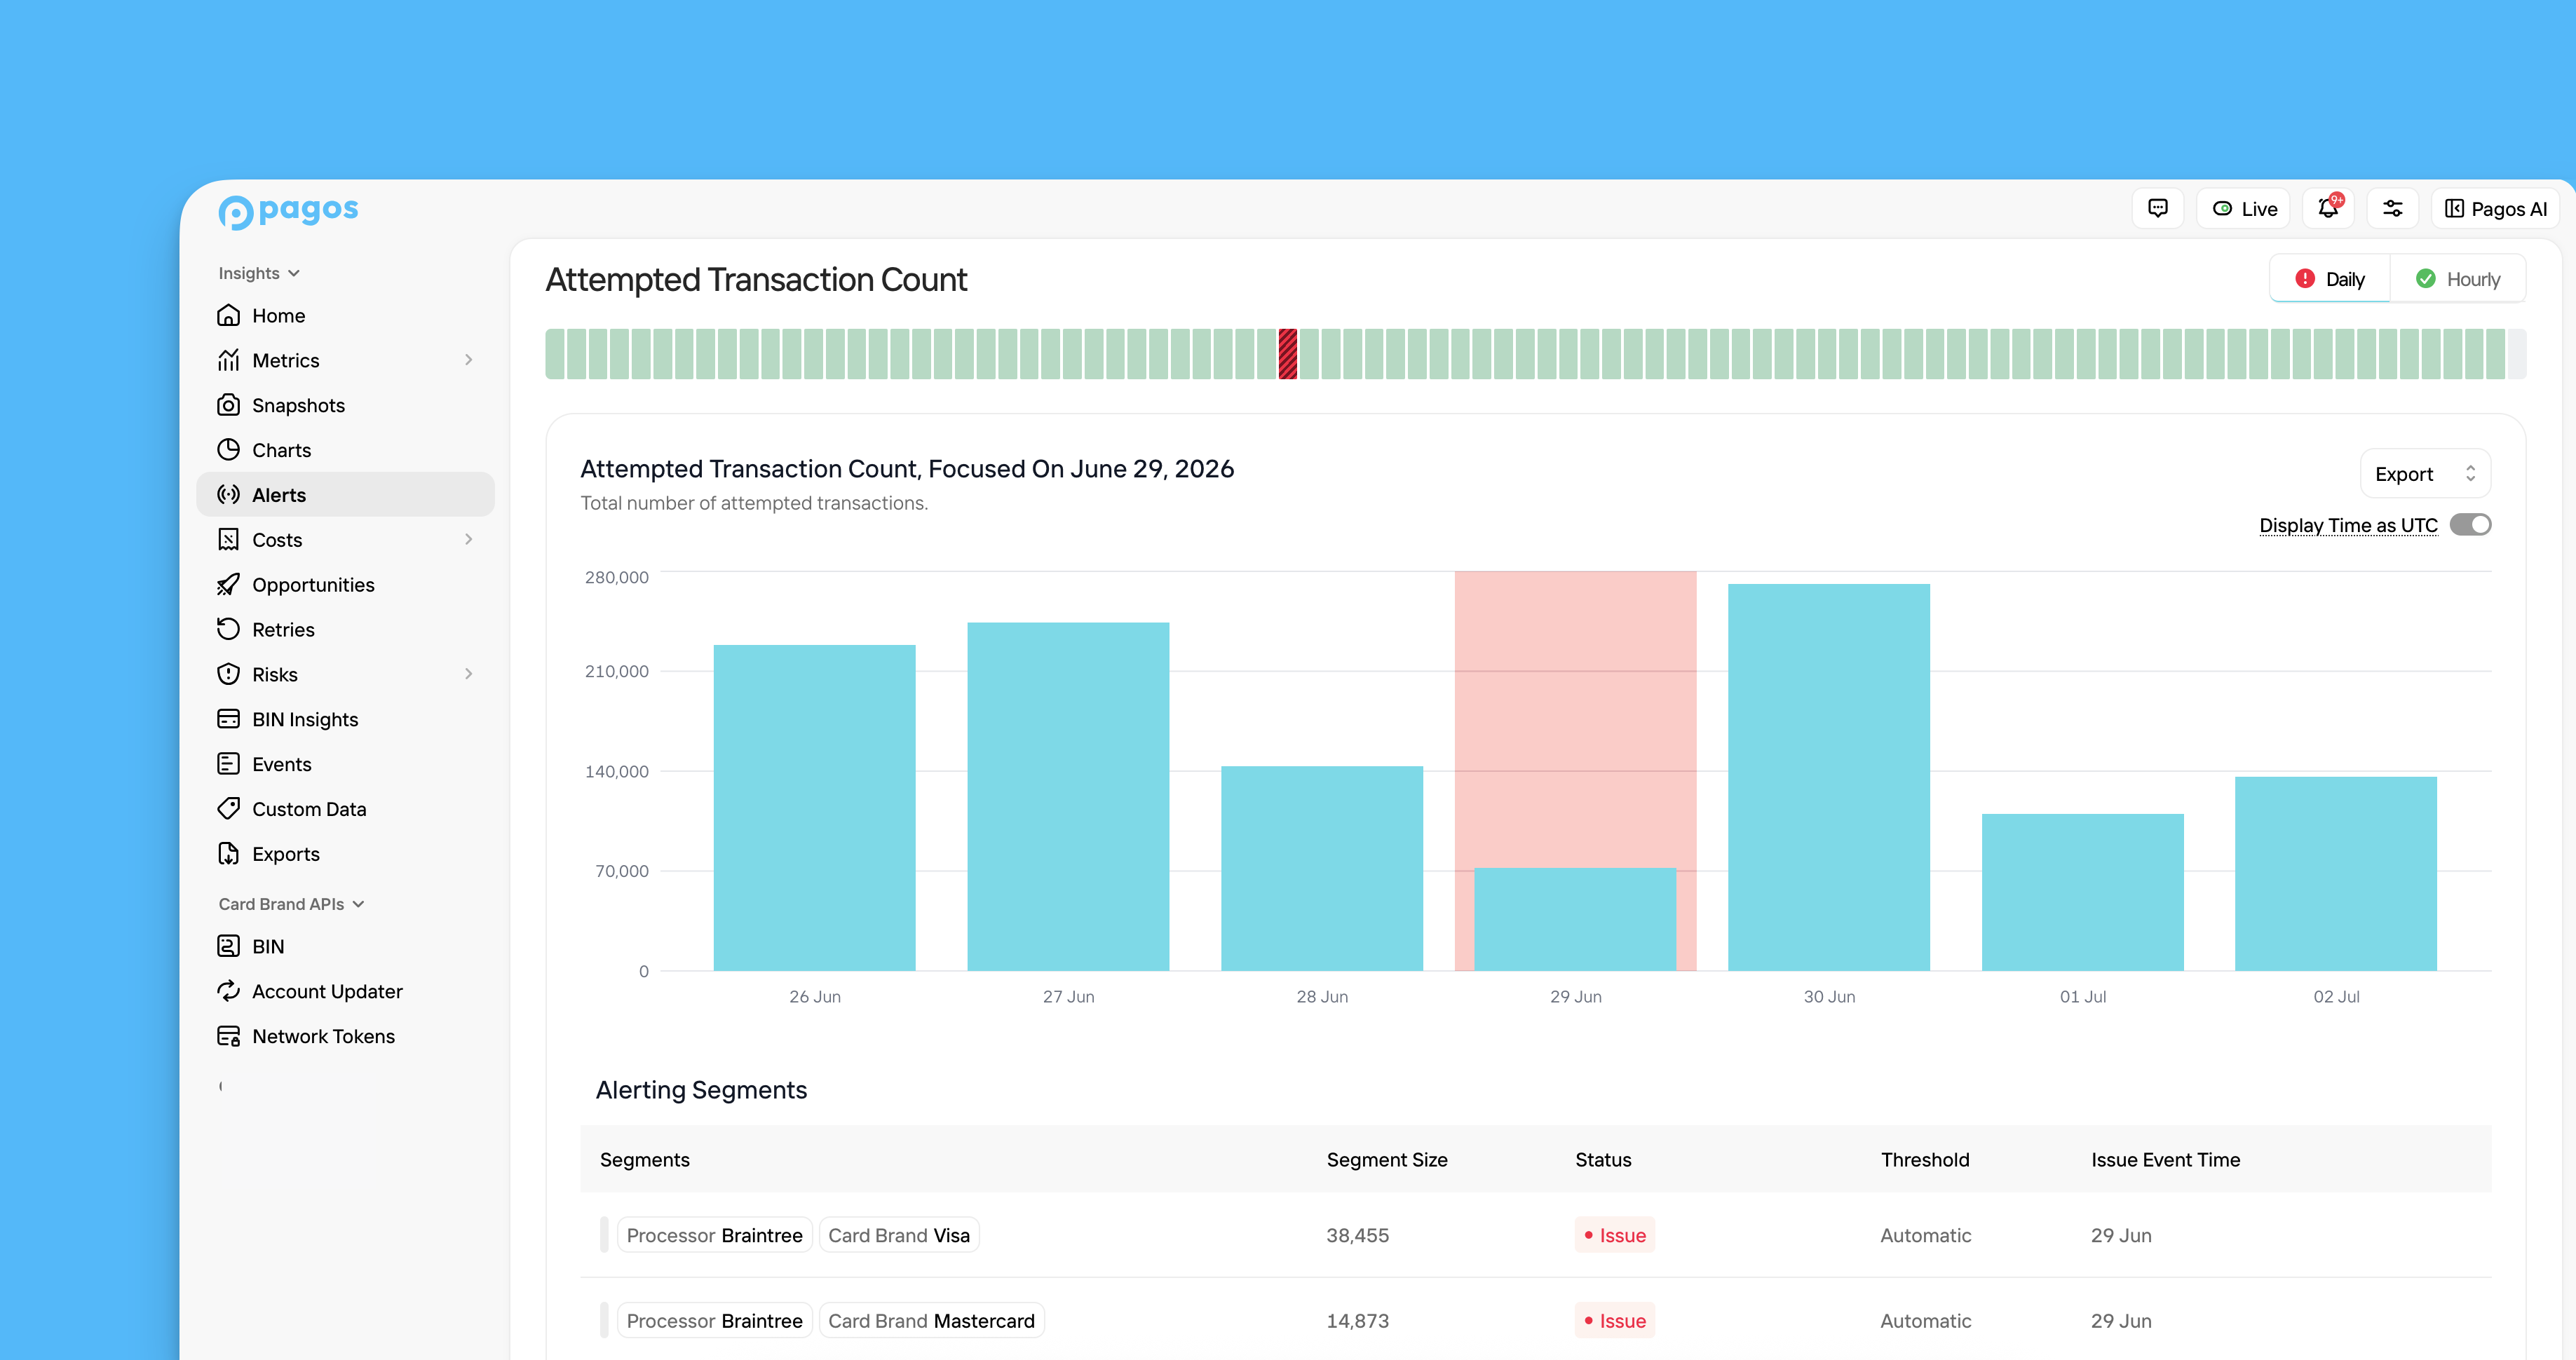Screen dimensions: 2576x1360
Task: Click Account Updater refresh icon
Action: click(228, 991)
